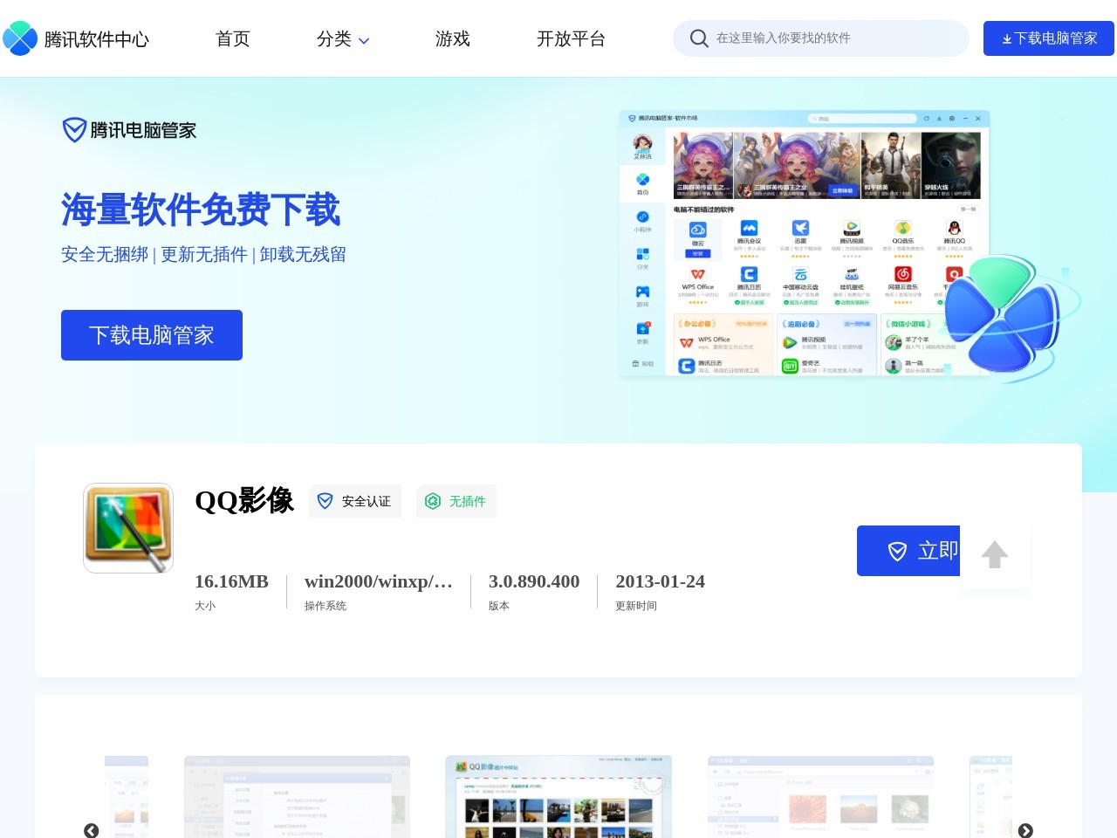Click the 无插件 no-plugin badge

coord(456,501)
